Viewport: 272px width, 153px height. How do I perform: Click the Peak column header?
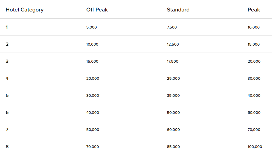(254, 10)
